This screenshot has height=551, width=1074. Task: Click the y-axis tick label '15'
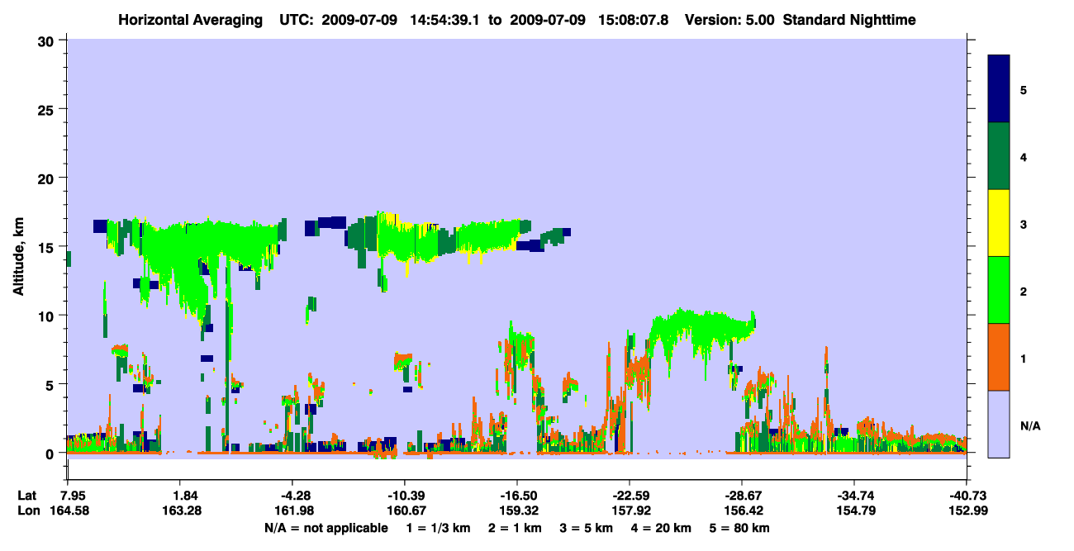tap(46, 247)
